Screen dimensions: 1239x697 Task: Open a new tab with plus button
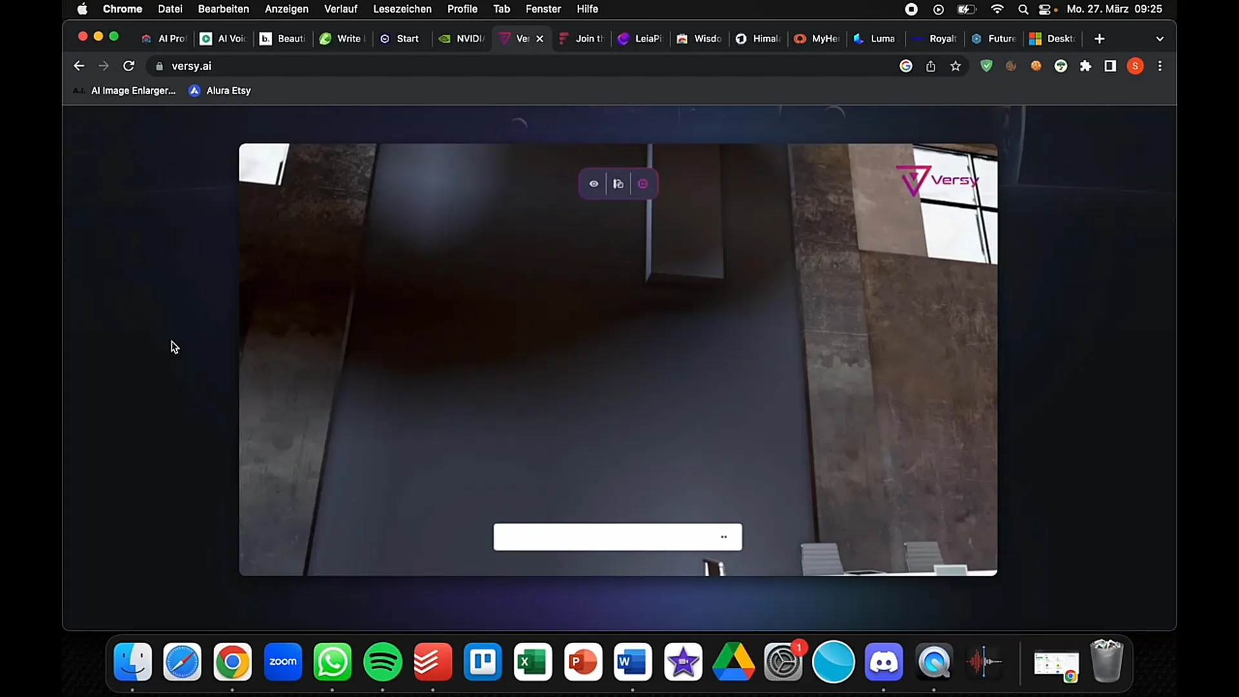pyautogui.click(x=1100, y=39)
